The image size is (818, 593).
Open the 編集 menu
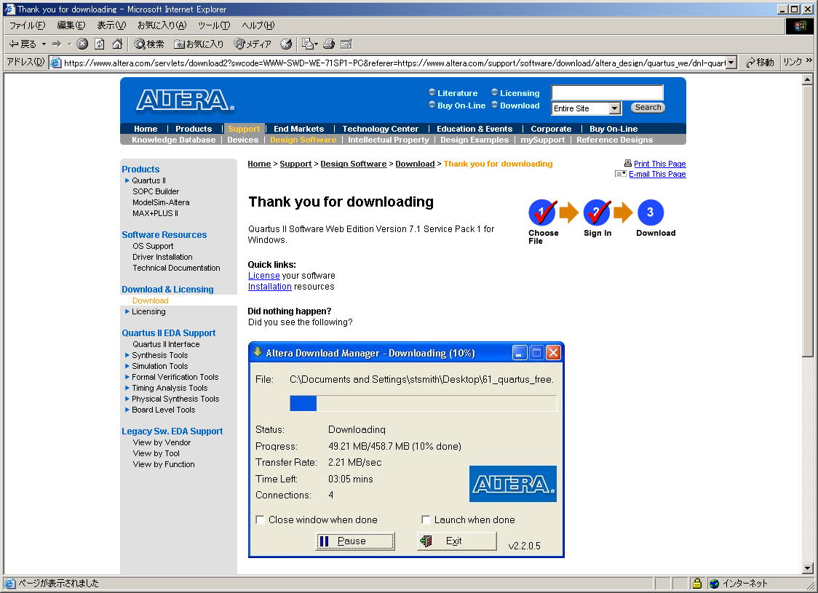pos(71,25)
